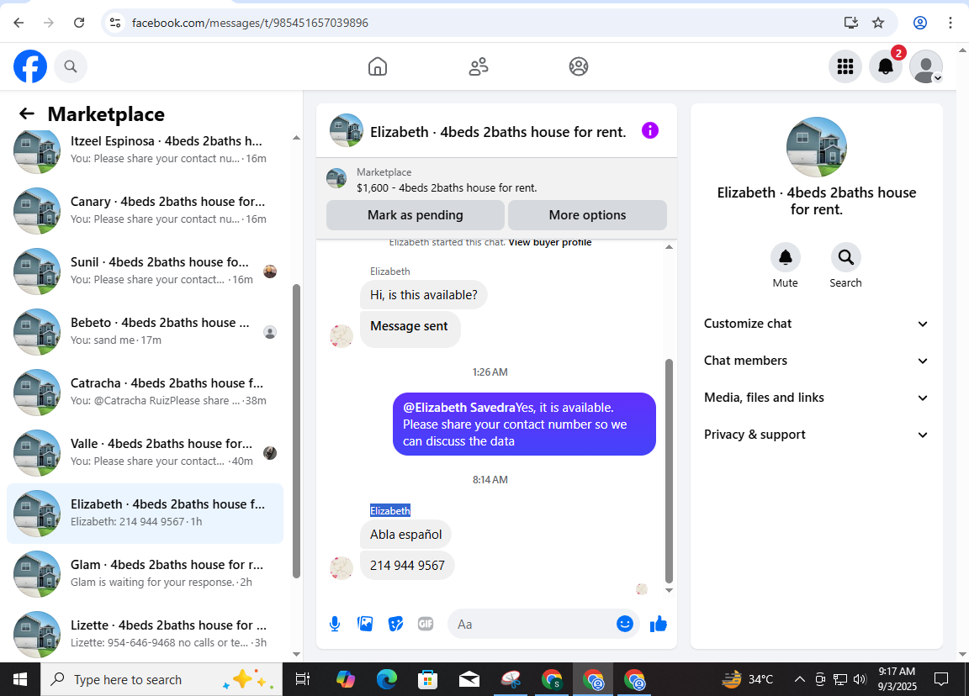The width and height of the screenshot is (969, 696).
Task: Click browser back arrow
Action: (19, 23)
